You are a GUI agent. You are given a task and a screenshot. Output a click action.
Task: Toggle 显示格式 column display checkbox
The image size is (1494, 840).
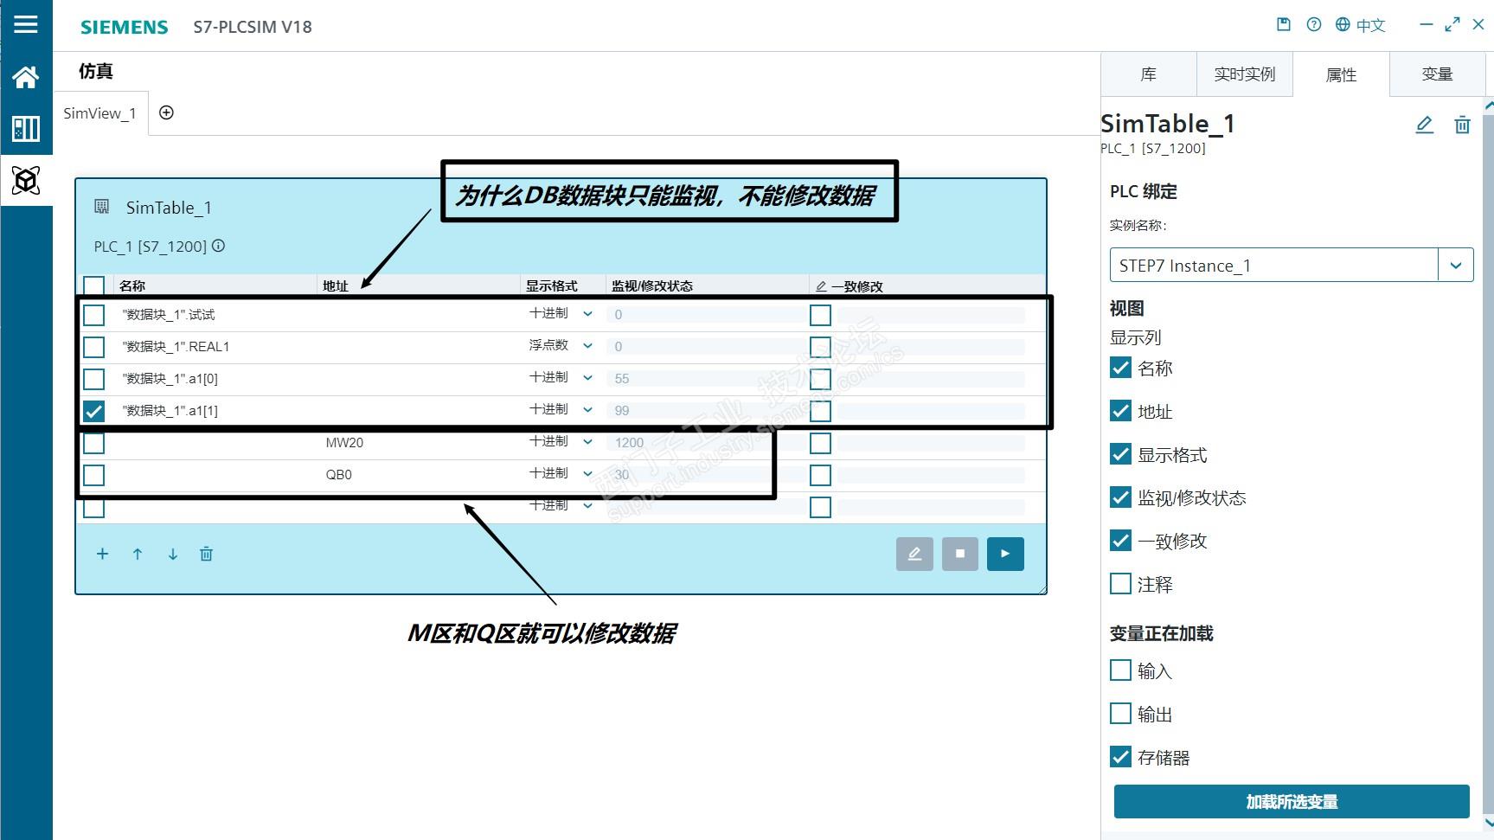click(x=1120, y=454)
